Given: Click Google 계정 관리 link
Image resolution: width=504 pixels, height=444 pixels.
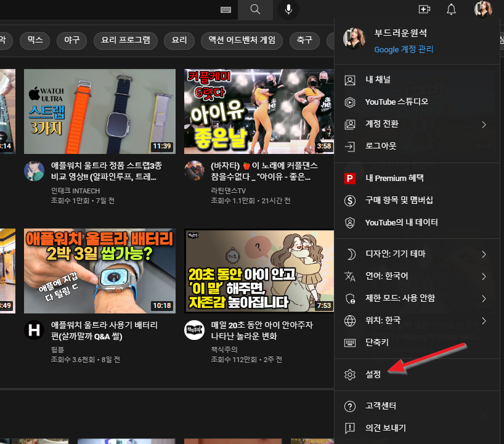Looking at the screenshot, I should [x=404, y=49].
